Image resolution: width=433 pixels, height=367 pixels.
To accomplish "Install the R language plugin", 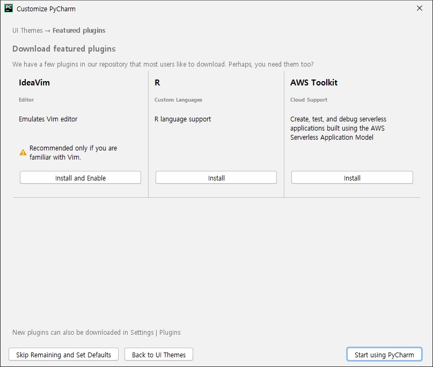I will pyautogui.click(x=216, y=177).
